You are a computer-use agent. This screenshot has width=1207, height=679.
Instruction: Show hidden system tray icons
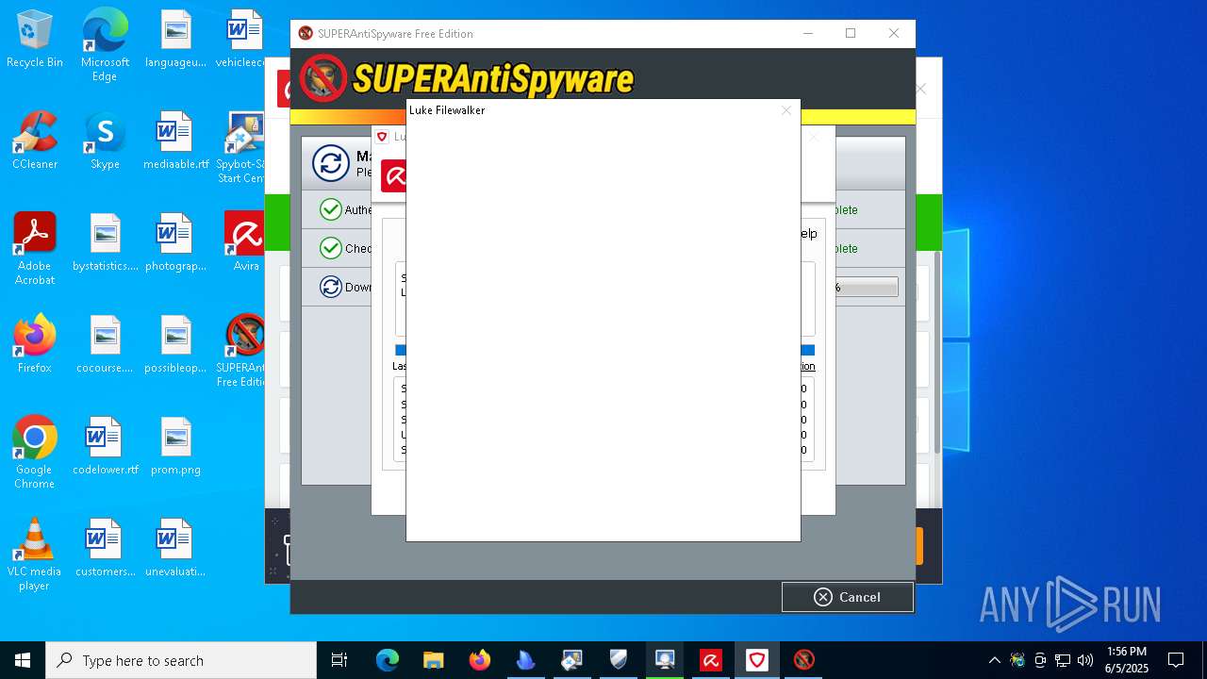tap(994, 660)
